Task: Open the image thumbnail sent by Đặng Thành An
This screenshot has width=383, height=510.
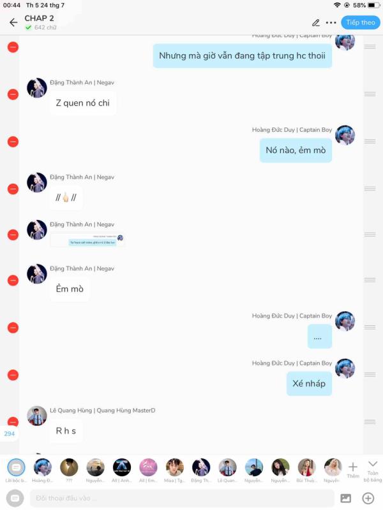Action: (x=88, y=240)
